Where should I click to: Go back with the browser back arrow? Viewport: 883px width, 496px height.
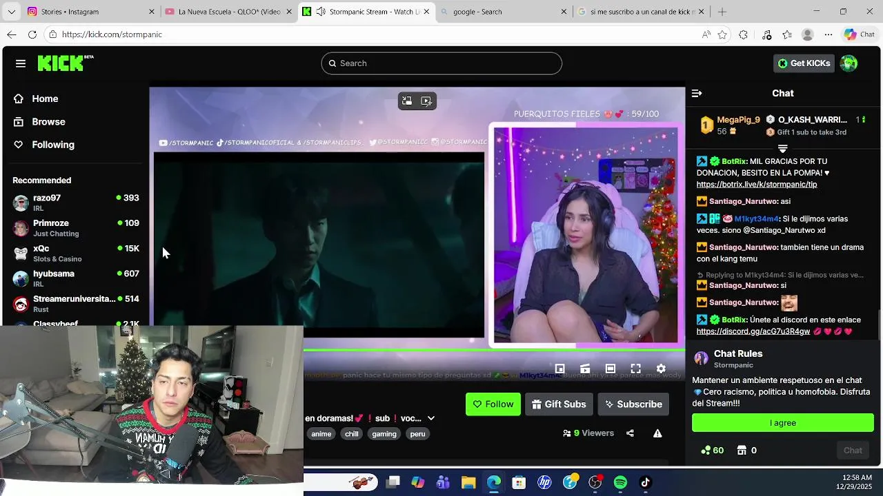pyautogui.click(x=12, y=34)
